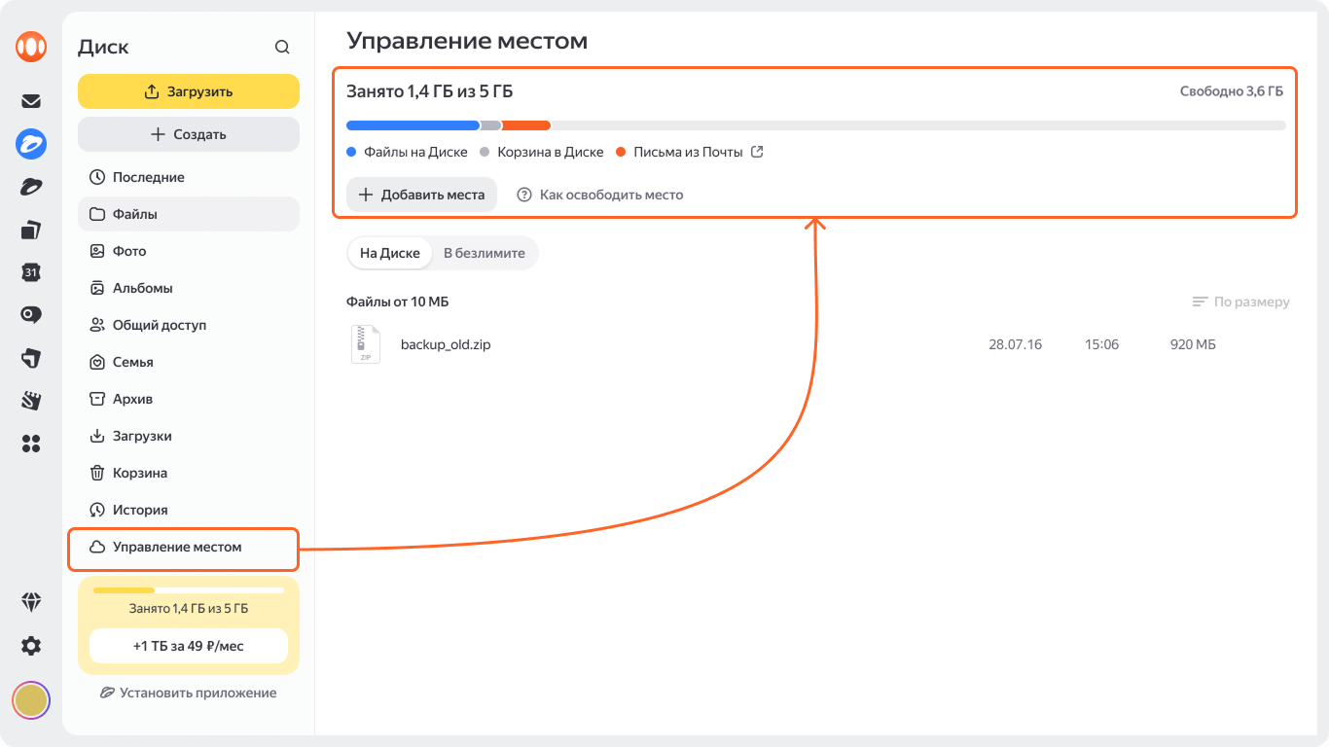Switch to the На Диске tab

click(x=390, y=253)
